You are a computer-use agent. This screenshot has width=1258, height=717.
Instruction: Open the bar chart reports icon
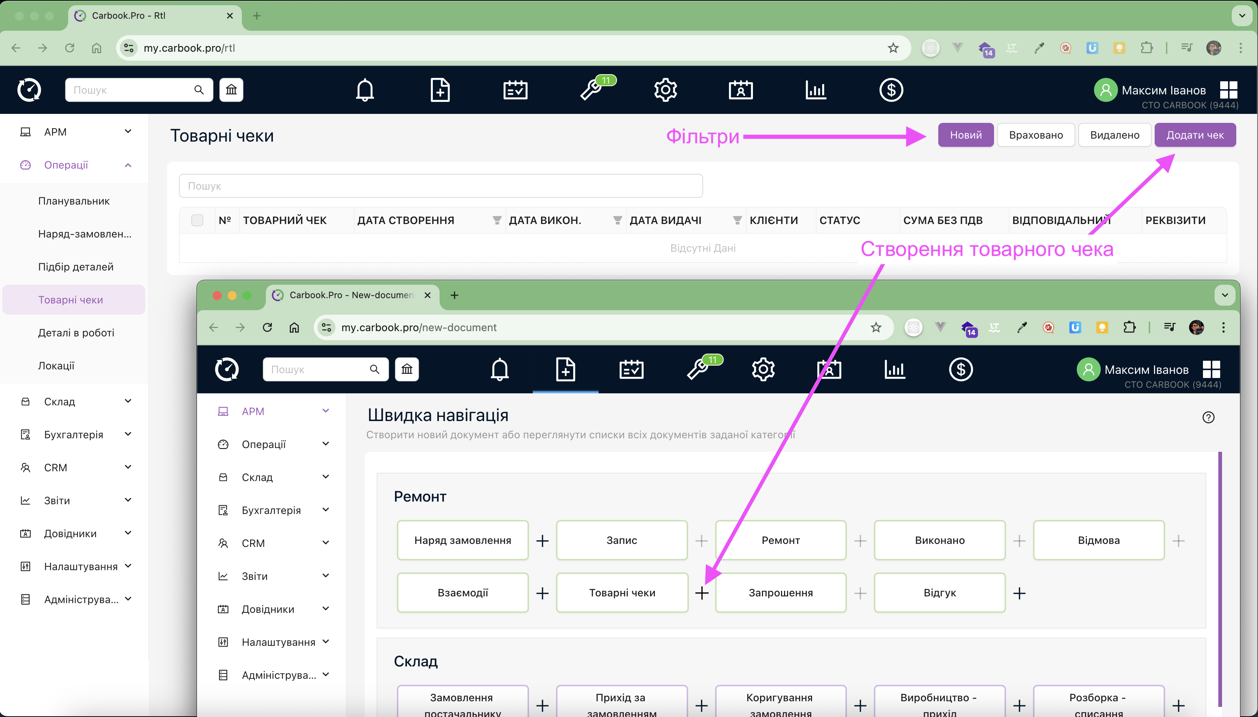click(815, 90)
